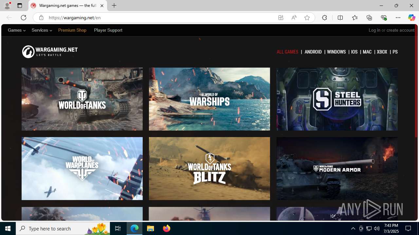Open World of Warplanes game tile
This screenshot has height=235, width=419.
coord(82,168)
